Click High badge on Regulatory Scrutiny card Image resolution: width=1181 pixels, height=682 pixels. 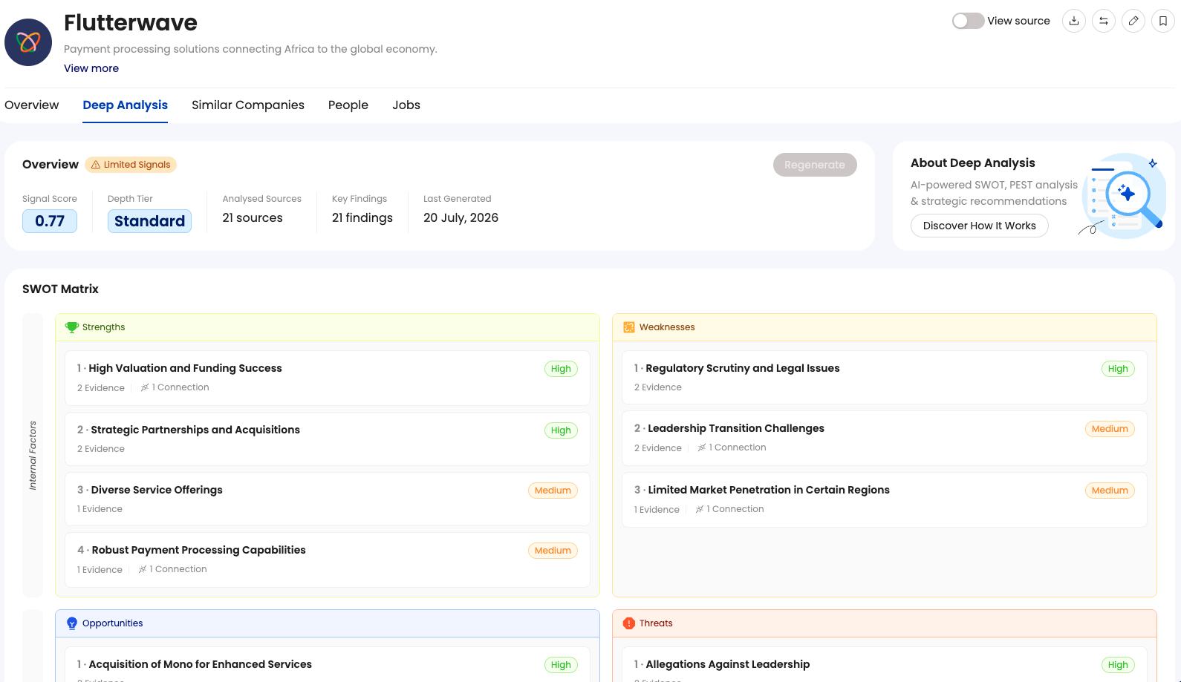tap(1118, 369)
